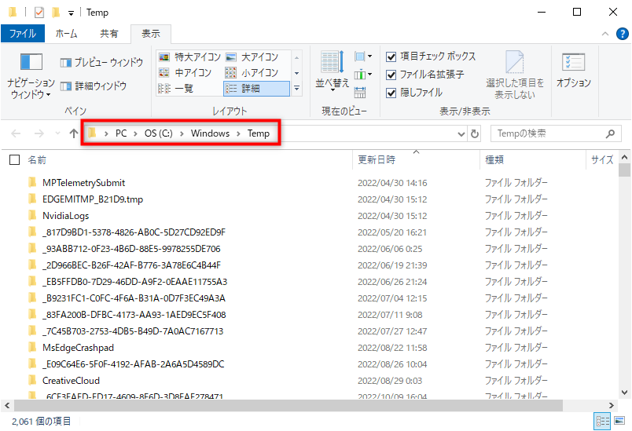The height and width of the screenshot is (431, 632).
Task: Open the File (ファイル) tab
Action: point(23,34)
